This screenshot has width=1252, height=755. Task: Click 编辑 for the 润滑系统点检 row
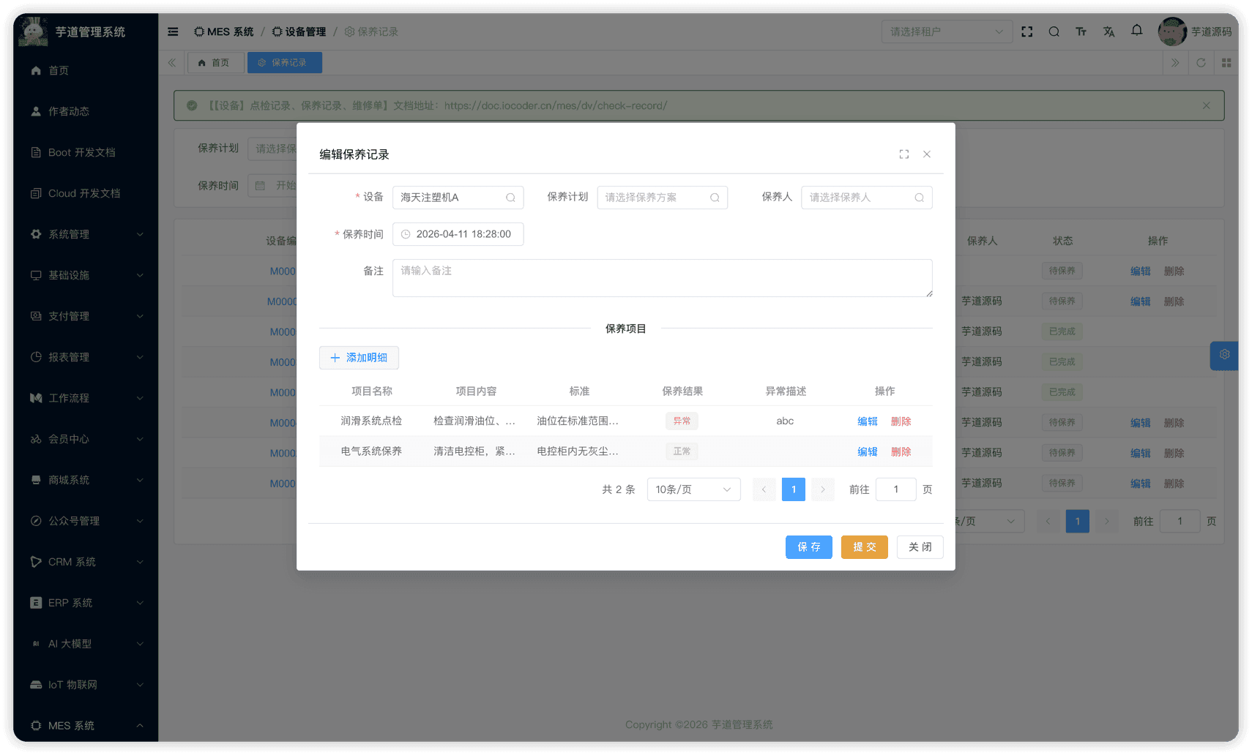[x=867, y=421]
